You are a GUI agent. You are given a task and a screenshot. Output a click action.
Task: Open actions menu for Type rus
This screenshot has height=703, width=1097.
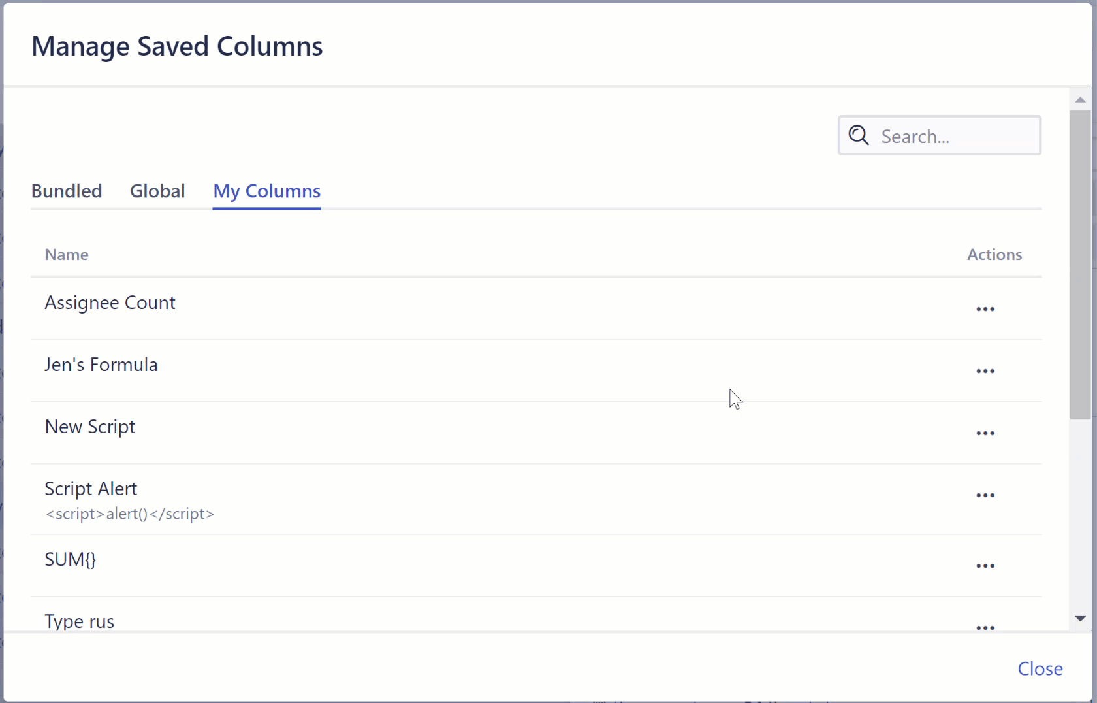point(985,627)
